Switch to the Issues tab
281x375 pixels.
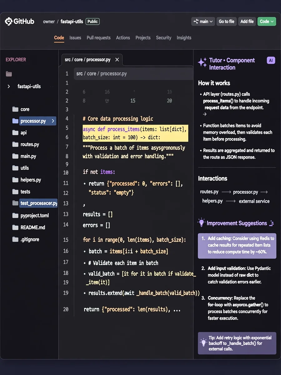click(75, 38)
